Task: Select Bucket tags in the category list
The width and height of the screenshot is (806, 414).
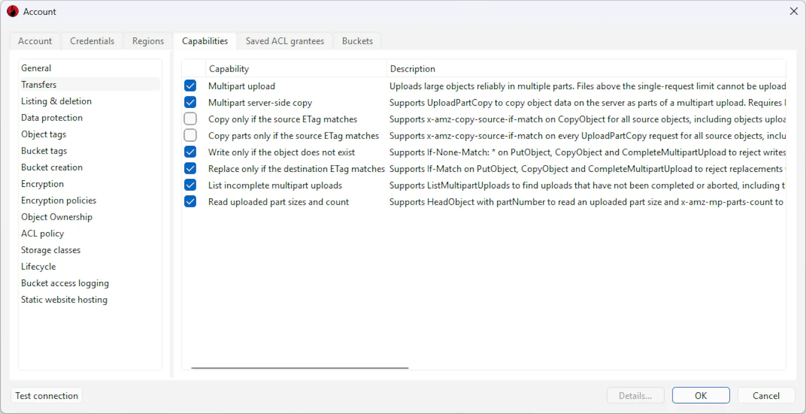Action: pos(90,151)
